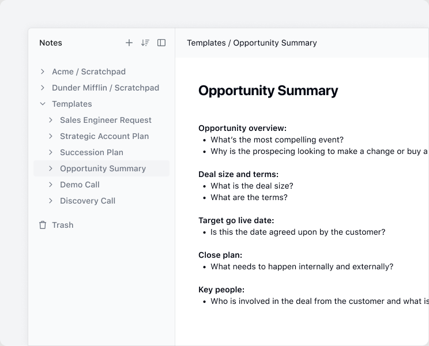Screen dimensions: 429x346
Task: Click 'Who is involved in the deal' bullet
Action: click(319, 301)
